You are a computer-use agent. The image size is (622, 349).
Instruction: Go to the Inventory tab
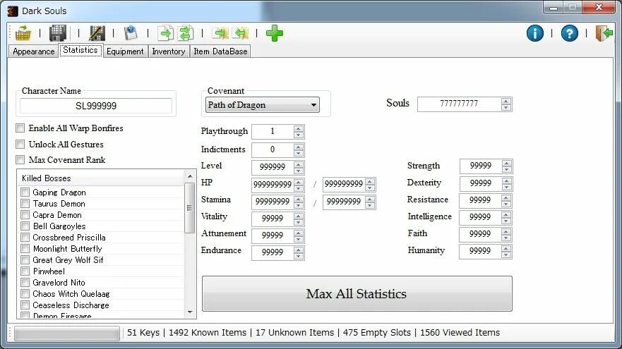(x=169, y=51)
